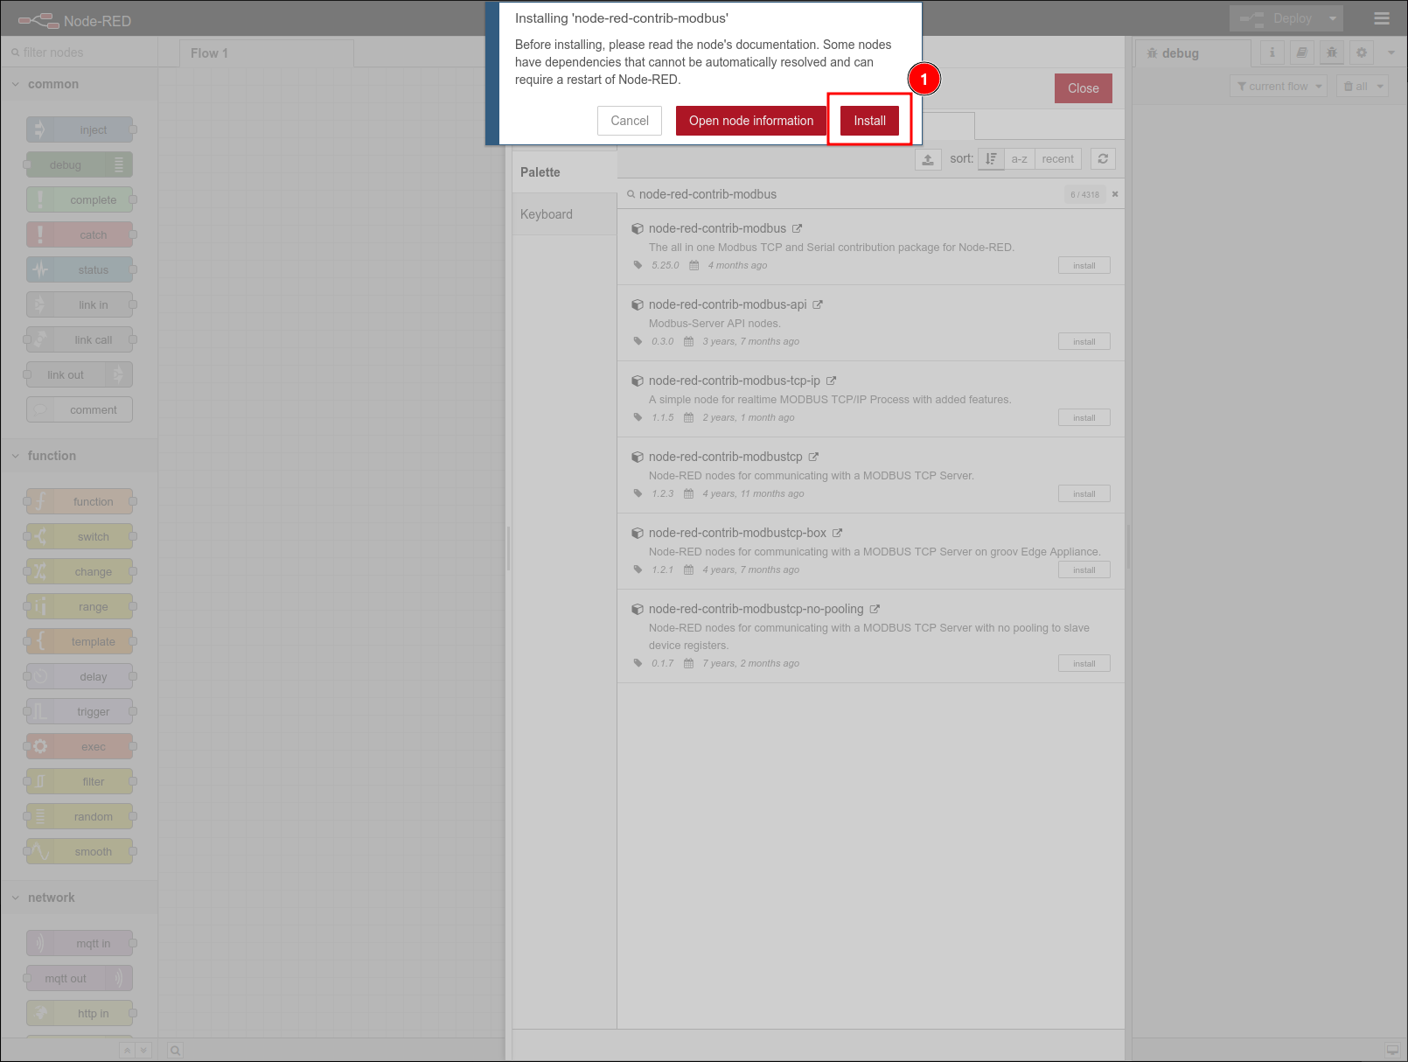Expand the sidebar tabs dropdown arrow
The width and height of the screenshot is (1408, 1062).
1391,52
